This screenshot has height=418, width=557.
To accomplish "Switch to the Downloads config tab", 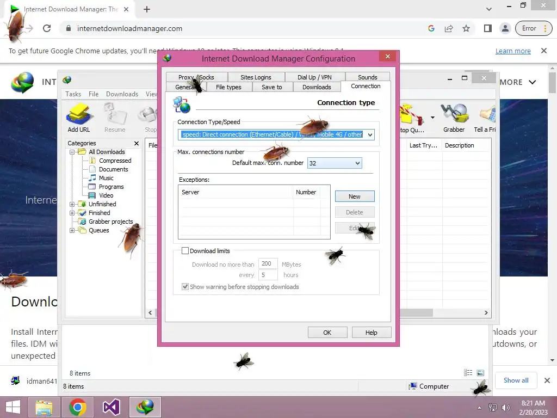I will pos(317,87).
